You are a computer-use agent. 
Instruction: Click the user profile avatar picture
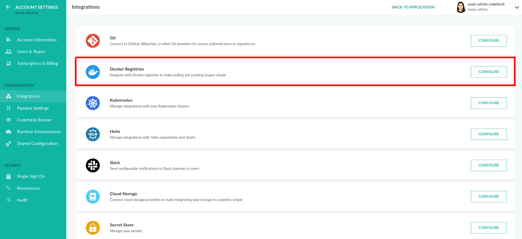click(x=461, y=7)
